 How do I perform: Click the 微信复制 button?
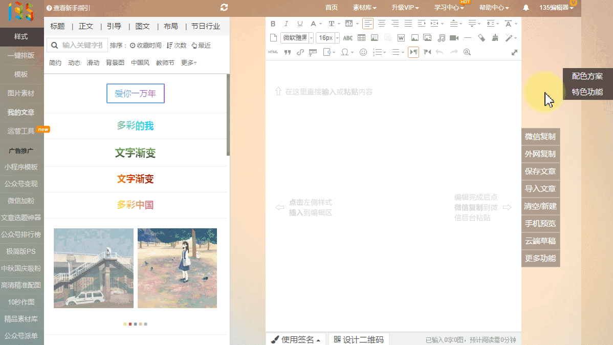(x=540, y=137)
